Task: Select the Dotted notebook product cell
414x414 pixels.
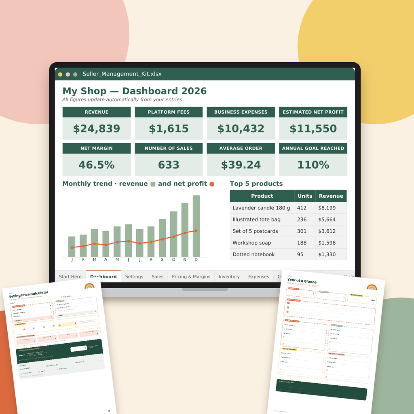Action: point(262,254)
